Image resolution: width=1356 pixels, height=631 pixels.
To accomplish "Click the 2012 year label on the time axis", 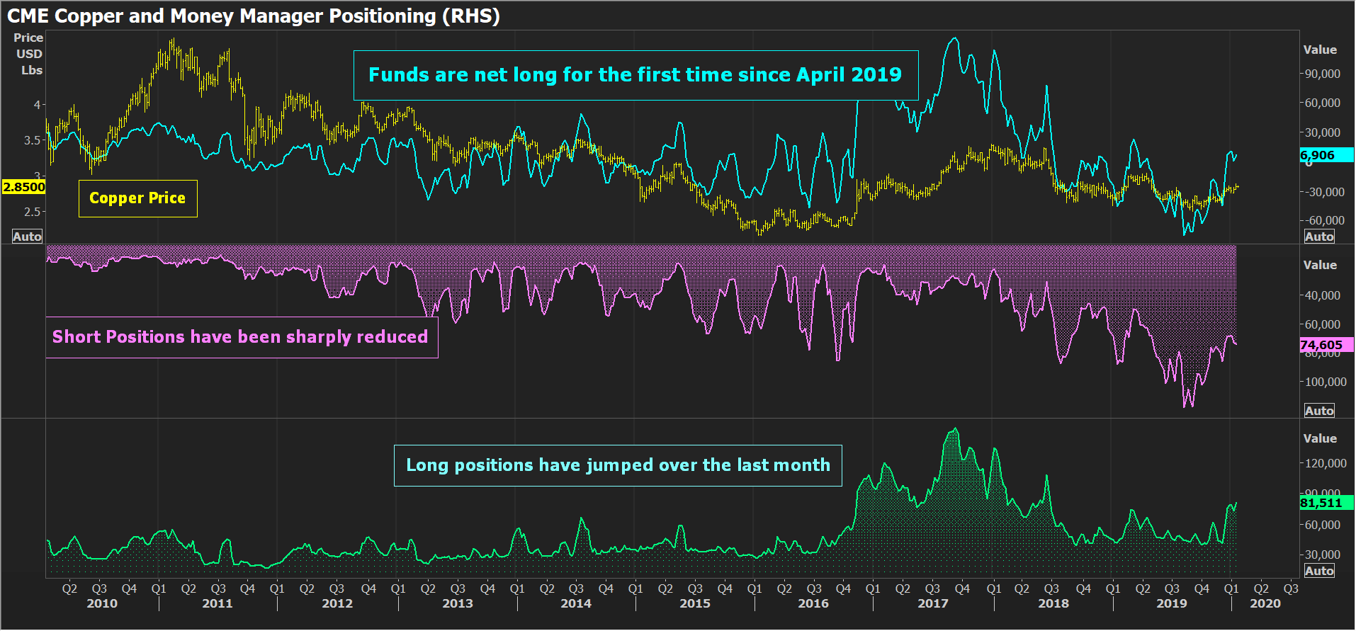I will pos(337,603).
